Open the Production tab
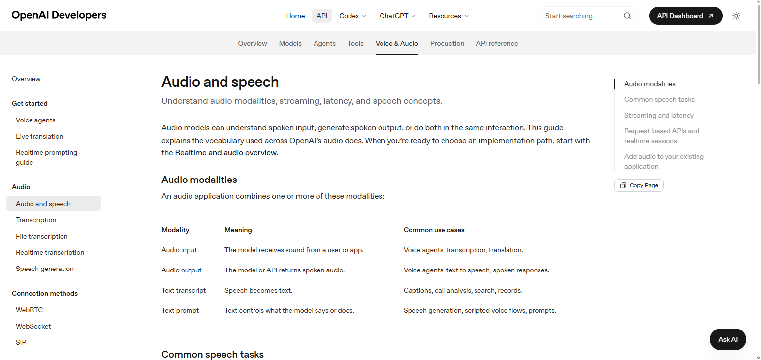 447,43
